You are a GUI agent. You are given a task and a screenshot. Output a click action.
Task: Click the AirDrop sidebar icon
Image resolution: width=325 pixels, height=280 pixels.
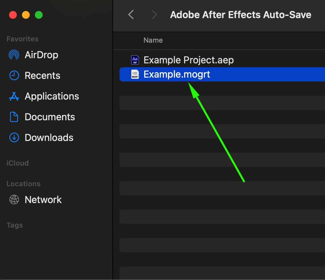tap(14, 55)
